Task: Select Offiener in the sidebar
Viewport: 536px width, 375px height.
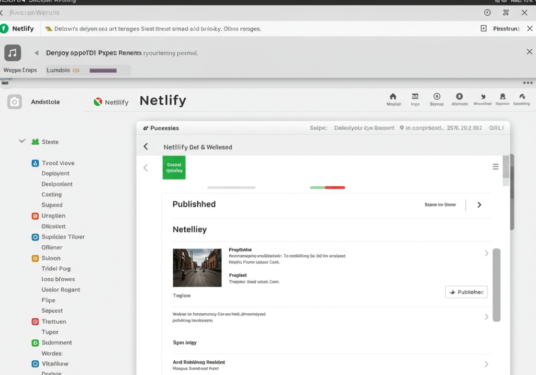Action: point(52,247)
